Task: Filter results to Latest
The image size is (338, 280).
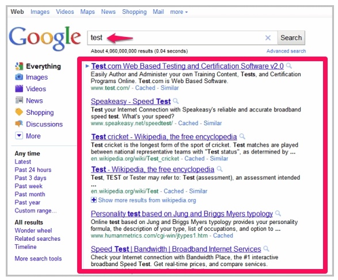Action: click(x=22, y=162)
